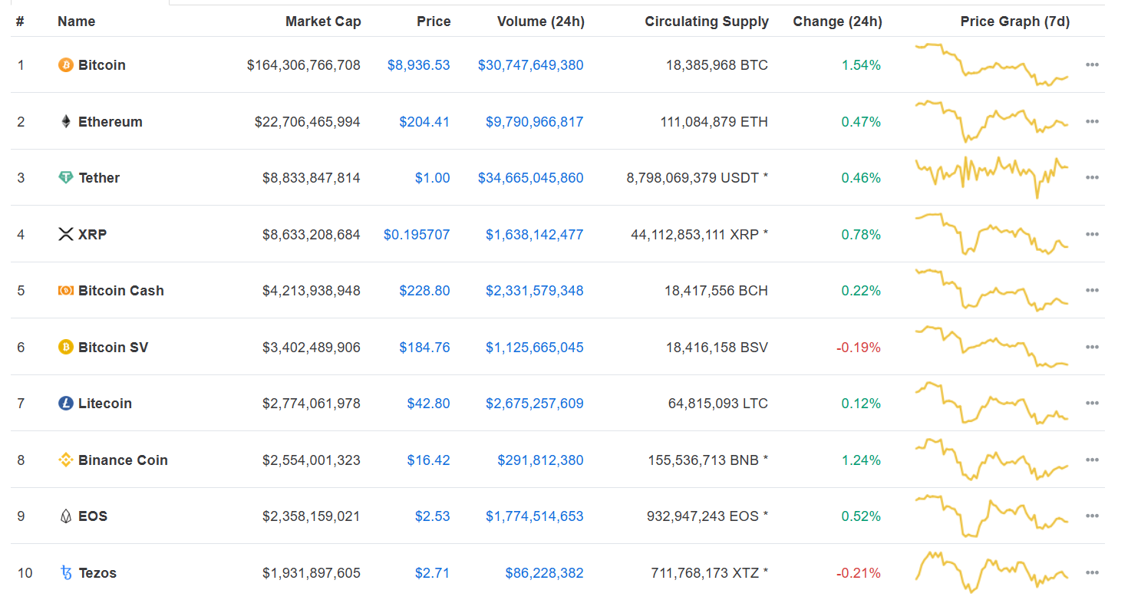1128x600 pixels.
Task: Sort by the Circulating Supply column header
Action: tap(707, 21)
